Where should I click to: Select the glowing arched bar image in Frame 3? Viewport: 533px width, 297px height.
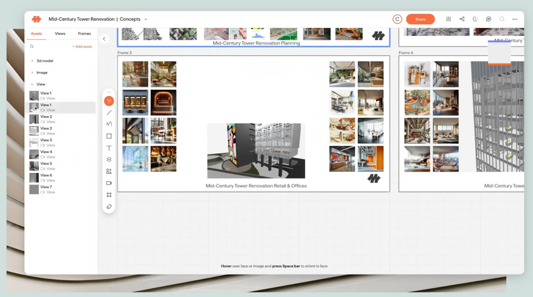tap(163, 103)
